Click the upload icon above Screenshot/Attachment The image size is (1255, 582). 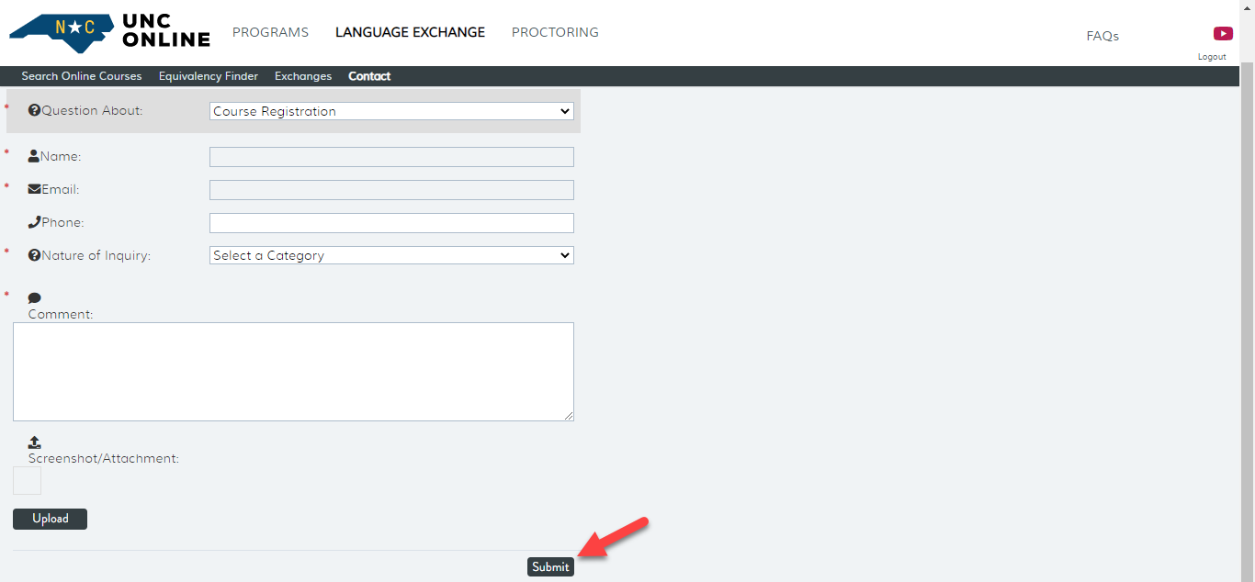35,442
